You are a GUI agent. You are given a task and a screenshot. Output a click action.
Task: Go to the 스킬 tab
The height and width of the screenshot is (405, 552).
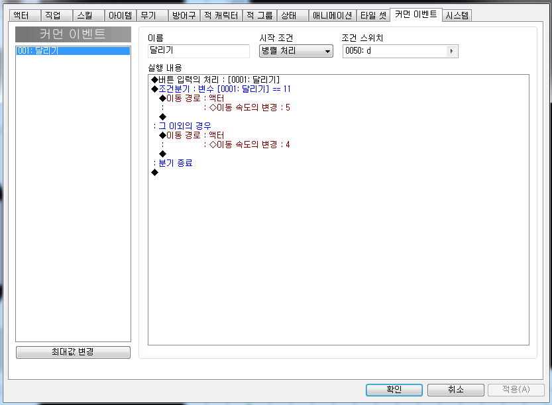[x=88, y=15]
